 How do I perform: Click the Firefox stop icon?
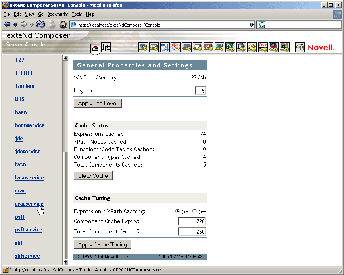pos(52,25)
